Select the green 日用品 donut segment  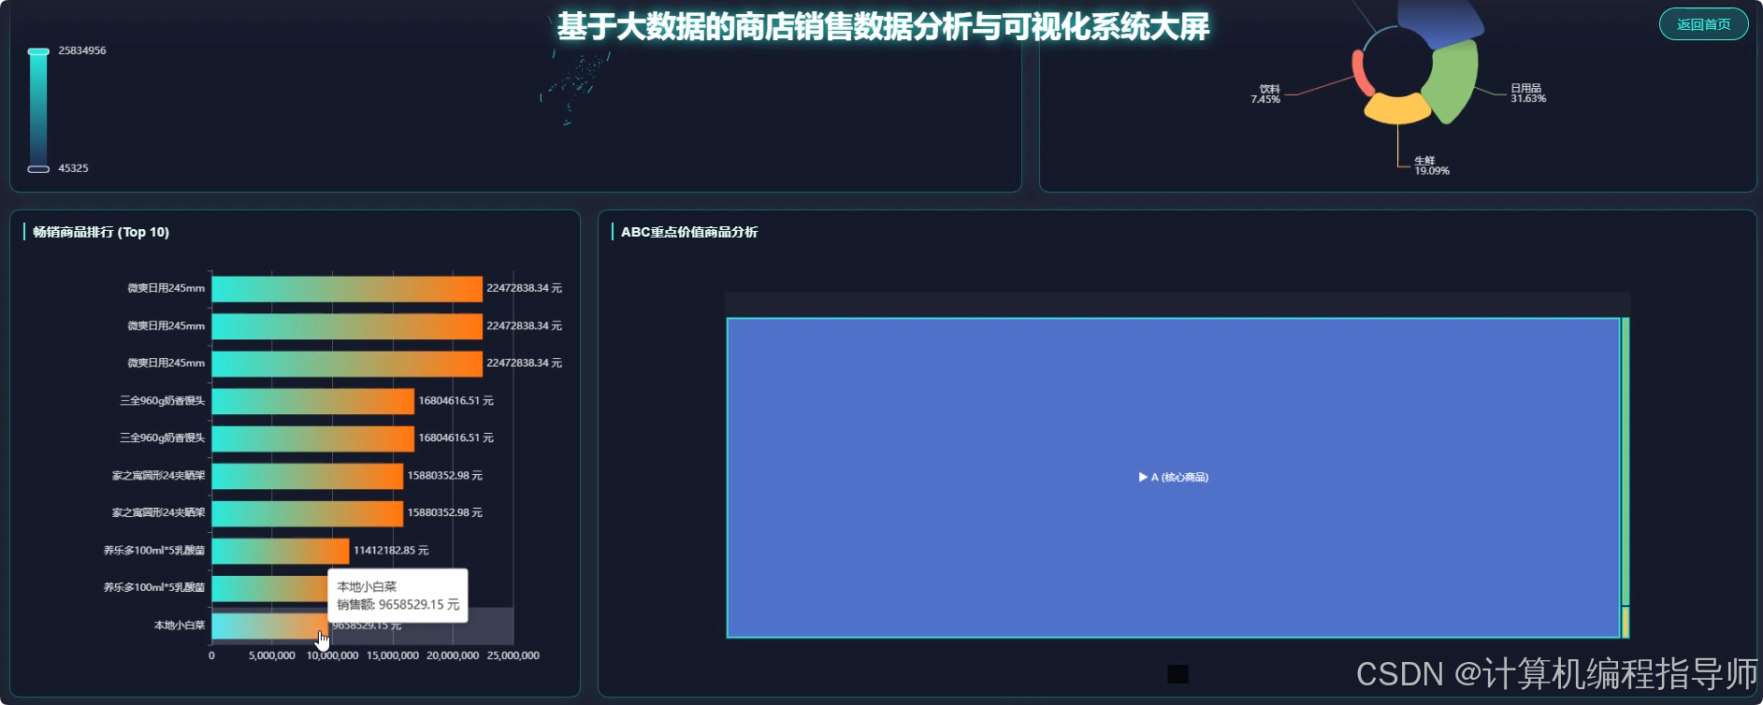pyautogui.click(x=1452, y=82)
